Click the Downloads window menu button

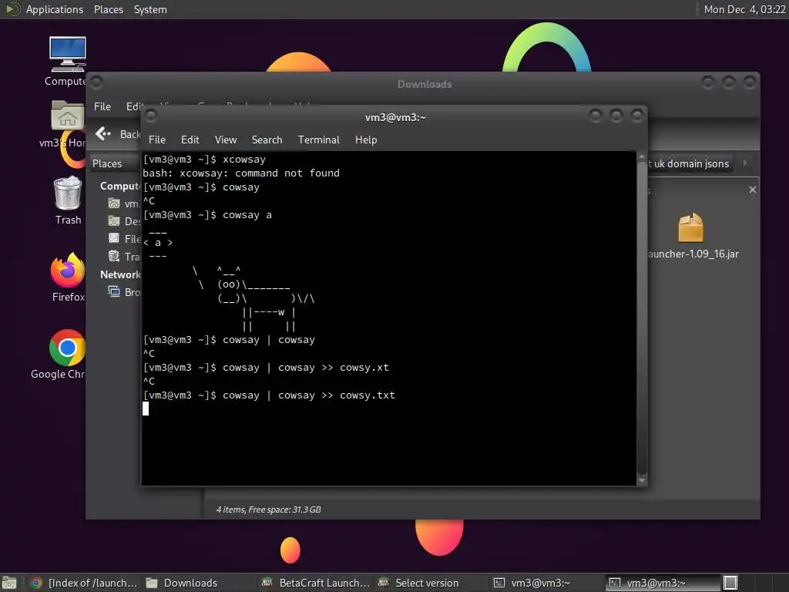click(x=96, y=82)
